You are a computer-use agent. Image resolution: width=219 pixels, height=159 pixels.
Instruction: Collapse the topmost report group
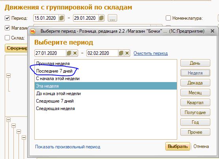pyautogui.click(x=9, y=75)
